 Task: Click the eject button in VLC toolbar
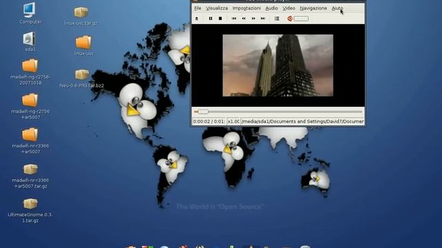pyautogui.click(x=197, y=19)
